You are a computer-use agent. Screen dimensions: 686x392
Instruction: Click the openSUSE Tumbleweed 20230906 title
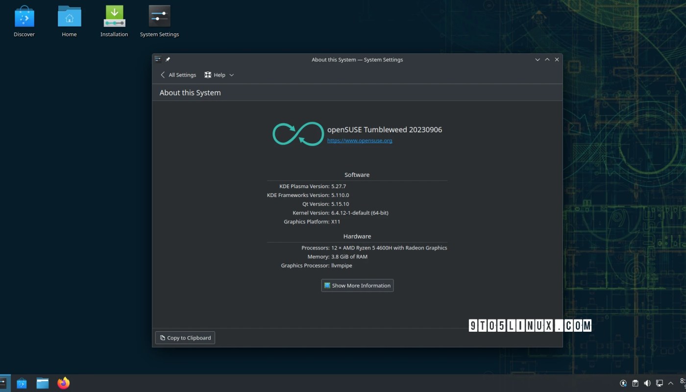tap(385, 130)
